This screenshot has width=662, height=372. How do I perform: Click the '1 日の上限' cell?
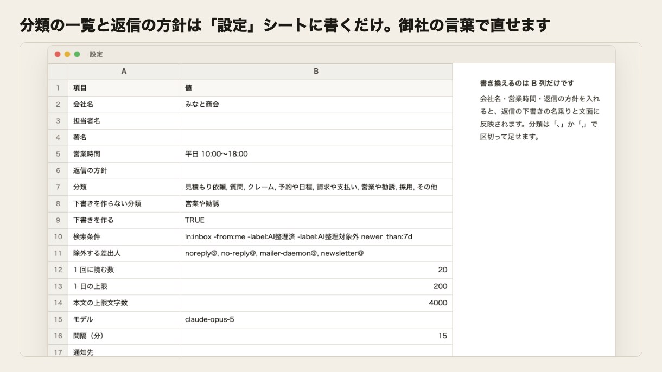pyautogui.click(x=124, y=286)
